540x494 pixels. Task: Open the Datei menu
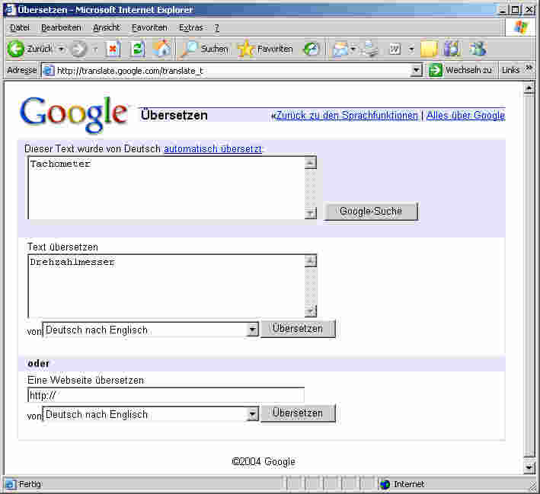20,27
